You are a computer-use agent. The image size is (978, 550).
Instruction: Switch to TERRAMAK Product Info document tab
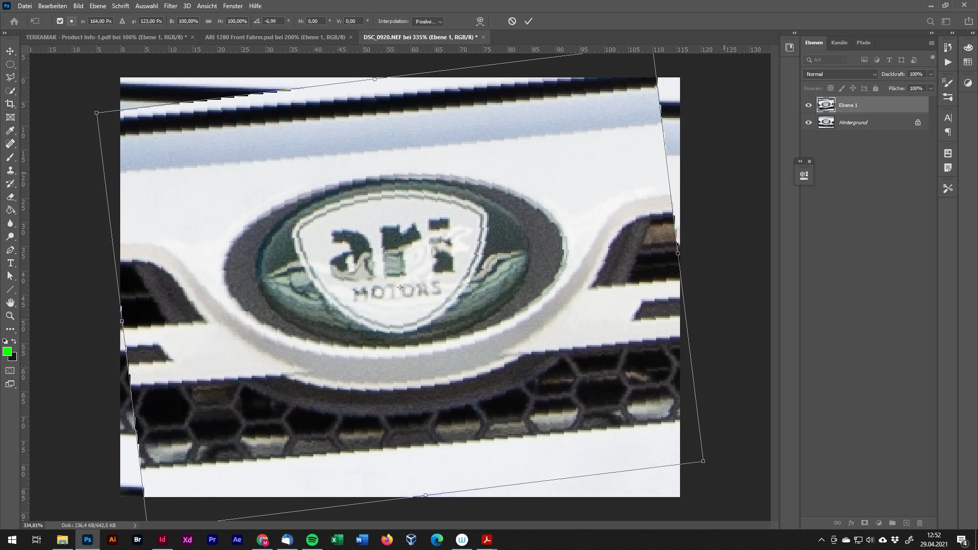(x=106, y=37)
